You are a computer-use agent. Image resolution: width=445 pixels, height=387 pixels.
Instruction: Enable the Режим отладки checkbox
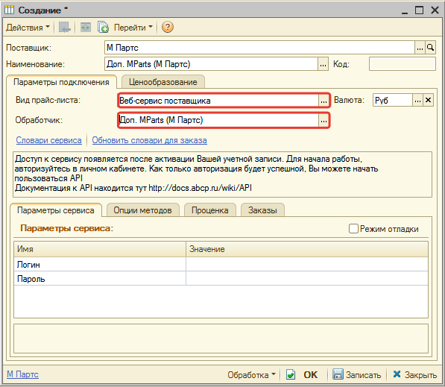tap(353, 229)
